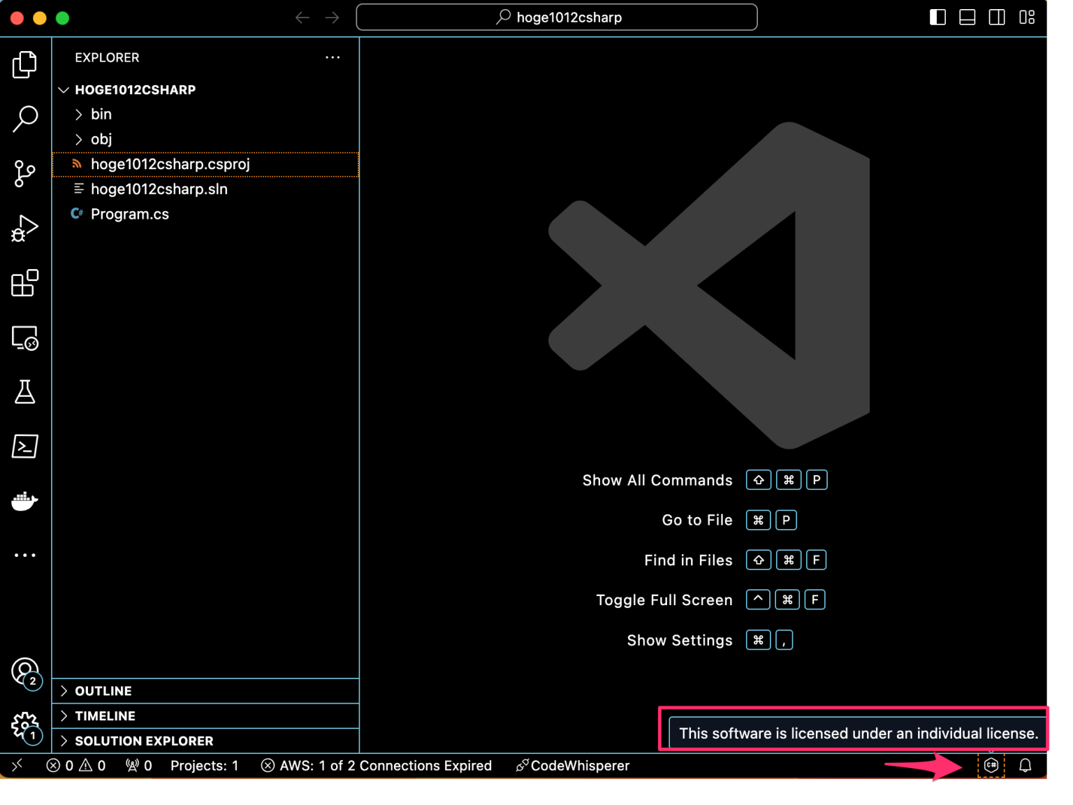Open the Run and Debug view
Viewport: 1073px width, 805px height.
[x=25, y=228]
